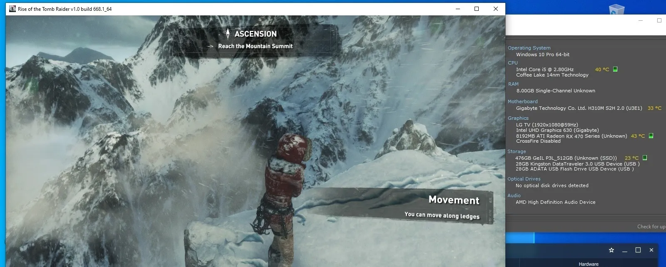Click the Reach the Mountain Summit objective text
This screenshot has height=267, width=666.
[256, 46]
